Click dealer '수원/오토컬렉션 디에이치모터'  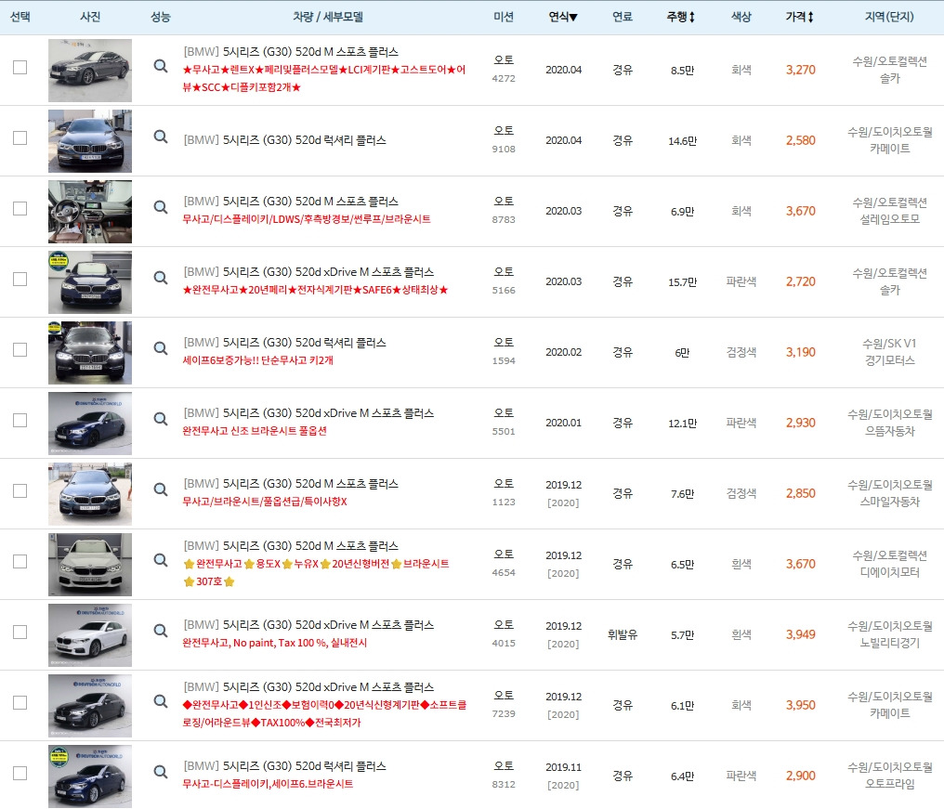[x=889, y=564]
